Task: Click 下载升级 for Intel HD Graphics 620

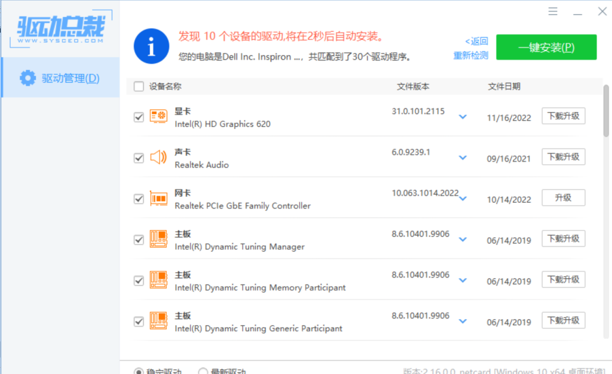Action: [563, 116]
